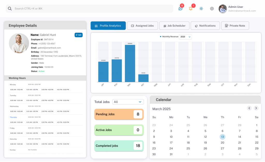This screenshot has width=265, height=162.
Task: Click the search magnifier icon
Action: 10,9
